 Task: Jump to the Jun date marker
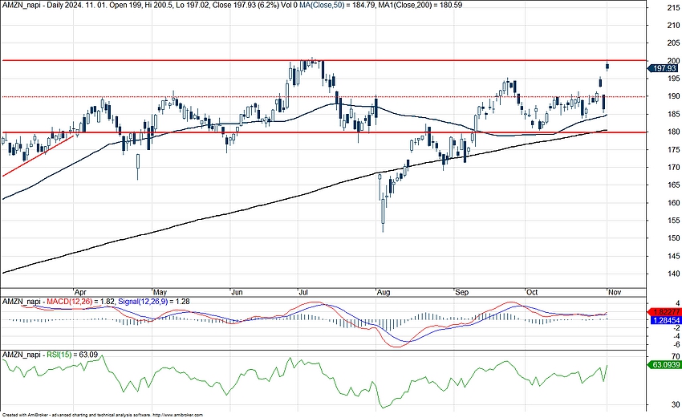click(237, 292)
